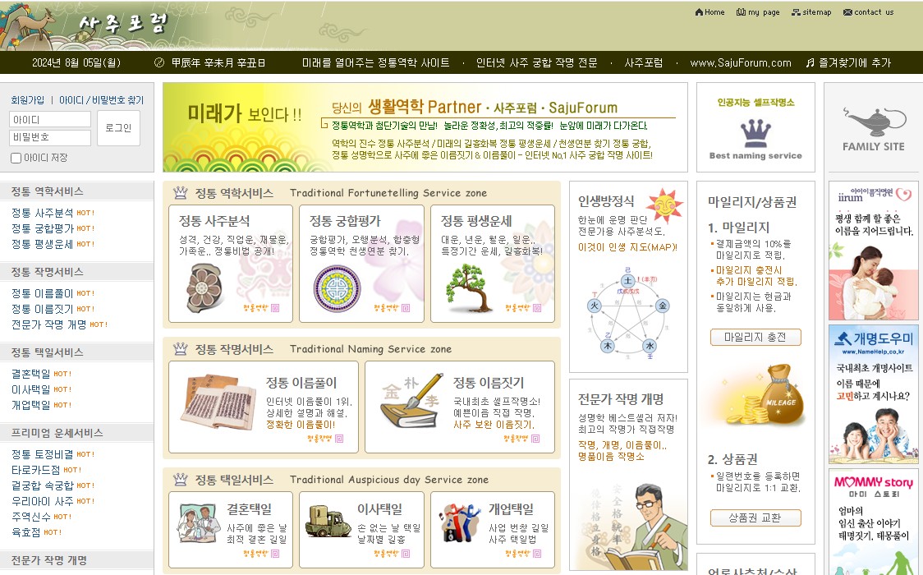Click the brush and book image in 정통 이름짓기 card
Viewport: 923px width, 575px height.
[411, 400]
